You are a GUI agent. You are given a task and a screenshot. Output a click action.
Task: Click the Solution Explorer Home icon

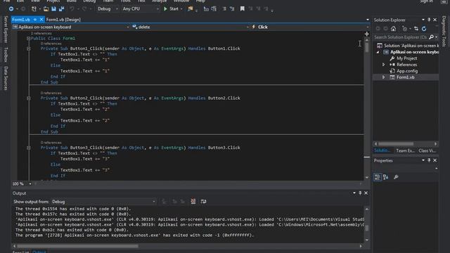[394, 29]
